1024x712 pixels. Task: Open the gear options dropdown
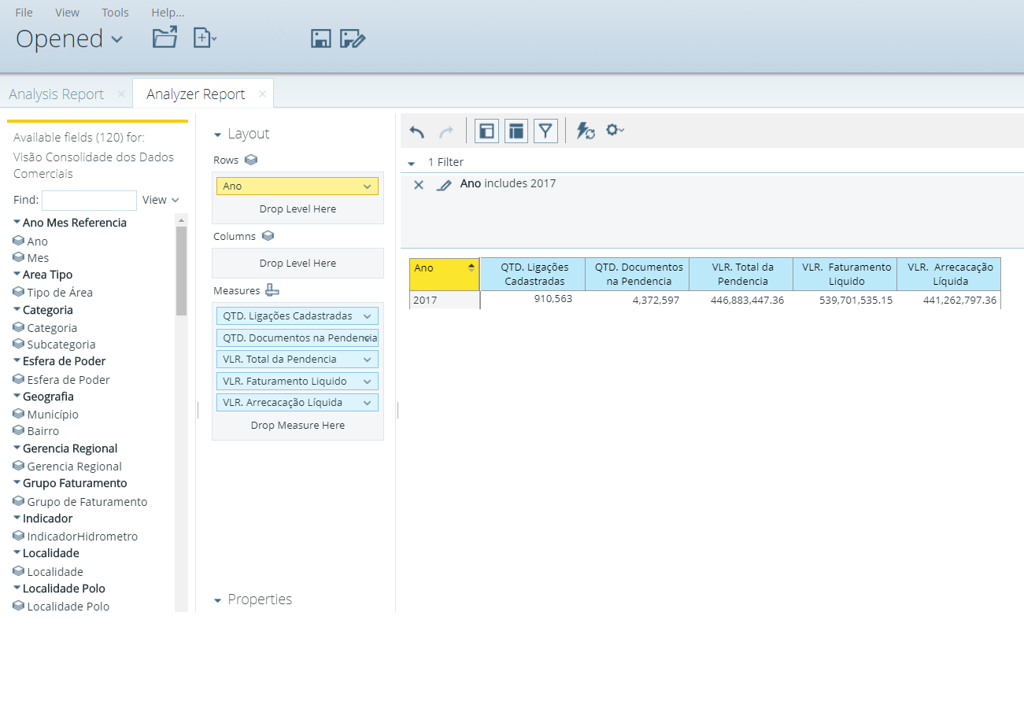(x=615, y=131)
